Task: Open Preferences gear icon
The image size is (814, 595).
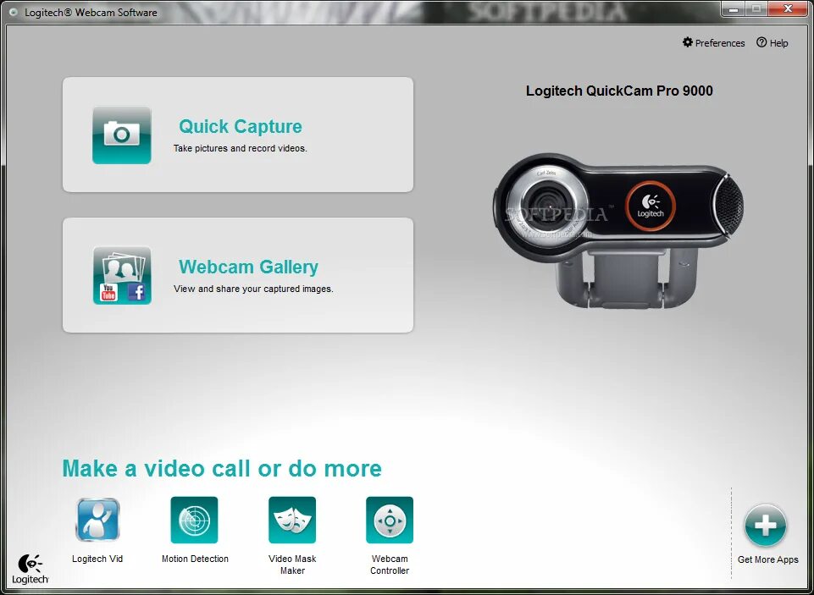Action: click(x=687, y=42)
